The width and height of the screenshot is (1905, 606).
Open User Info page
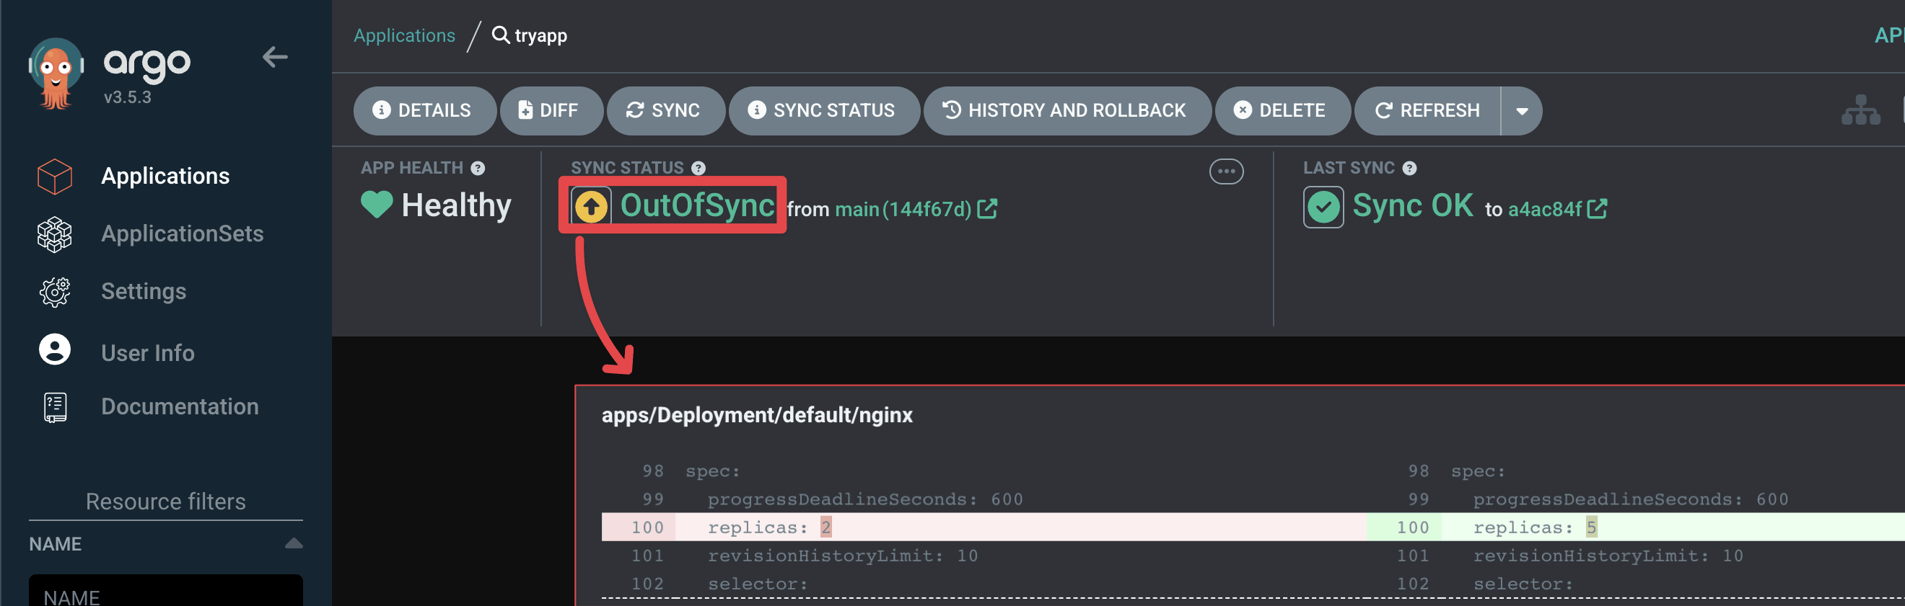[148, 353]
